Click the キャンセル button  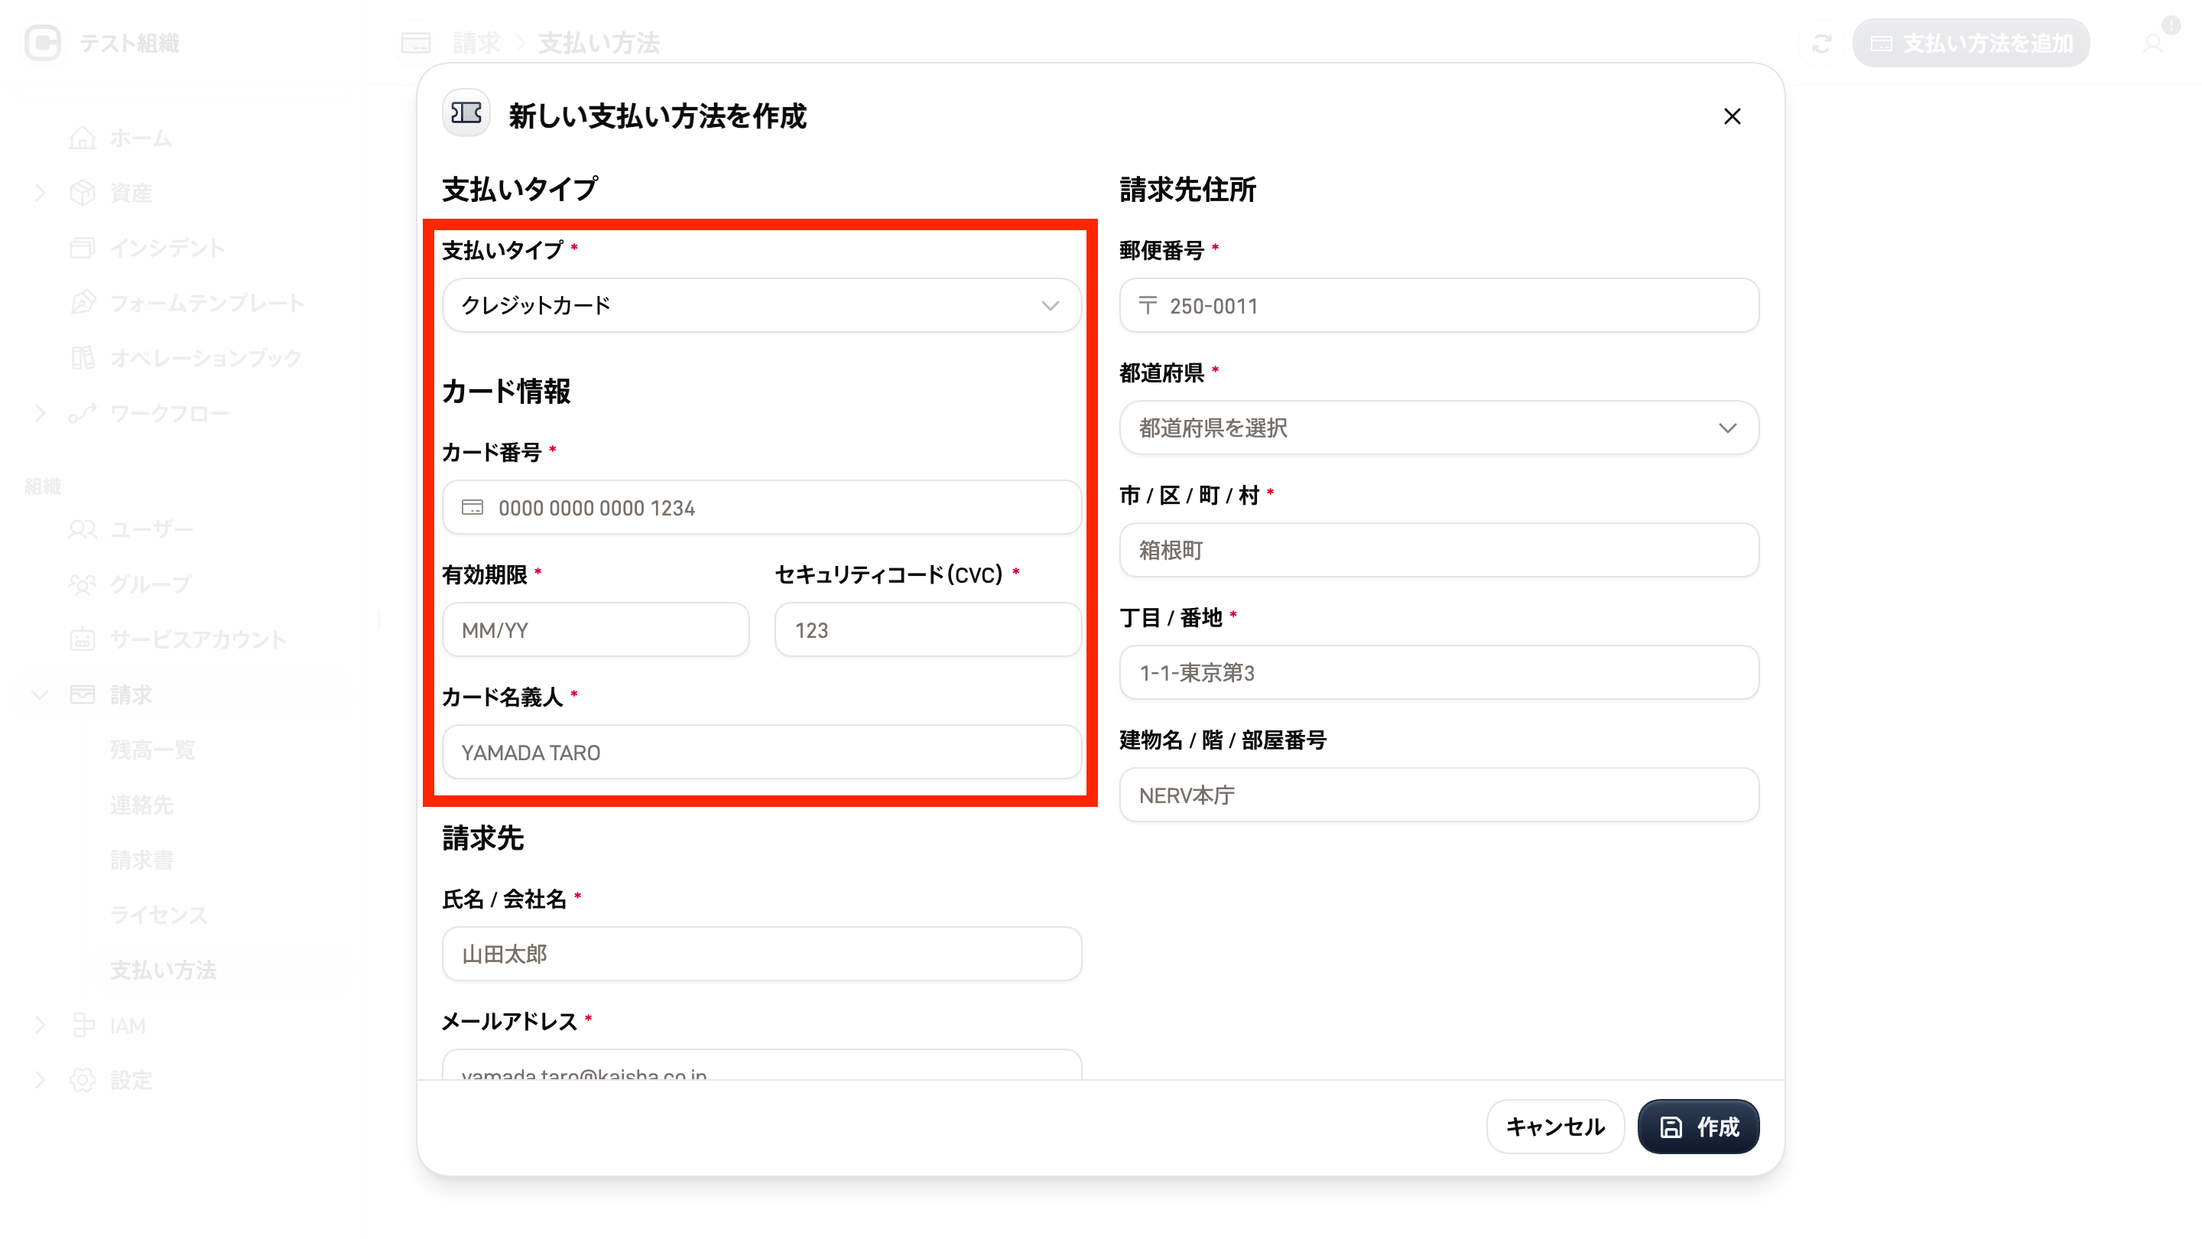1555,1126
